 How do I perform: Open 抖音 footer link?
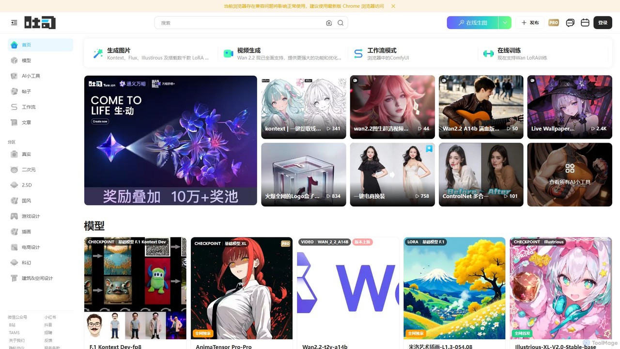coord(48,325)
